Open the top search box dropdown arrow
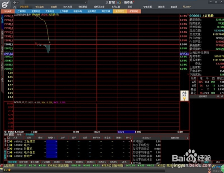Image resolution: width=224 pixels, height=173 pixels. [x=86, y=2]
